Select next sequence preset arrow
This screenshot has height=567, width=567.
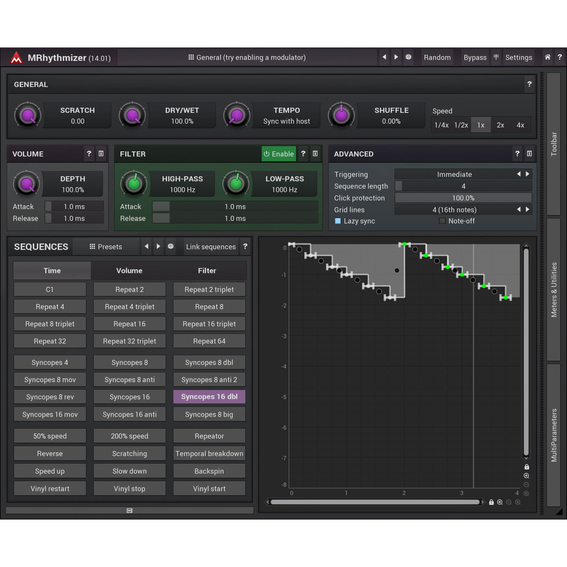158,247
